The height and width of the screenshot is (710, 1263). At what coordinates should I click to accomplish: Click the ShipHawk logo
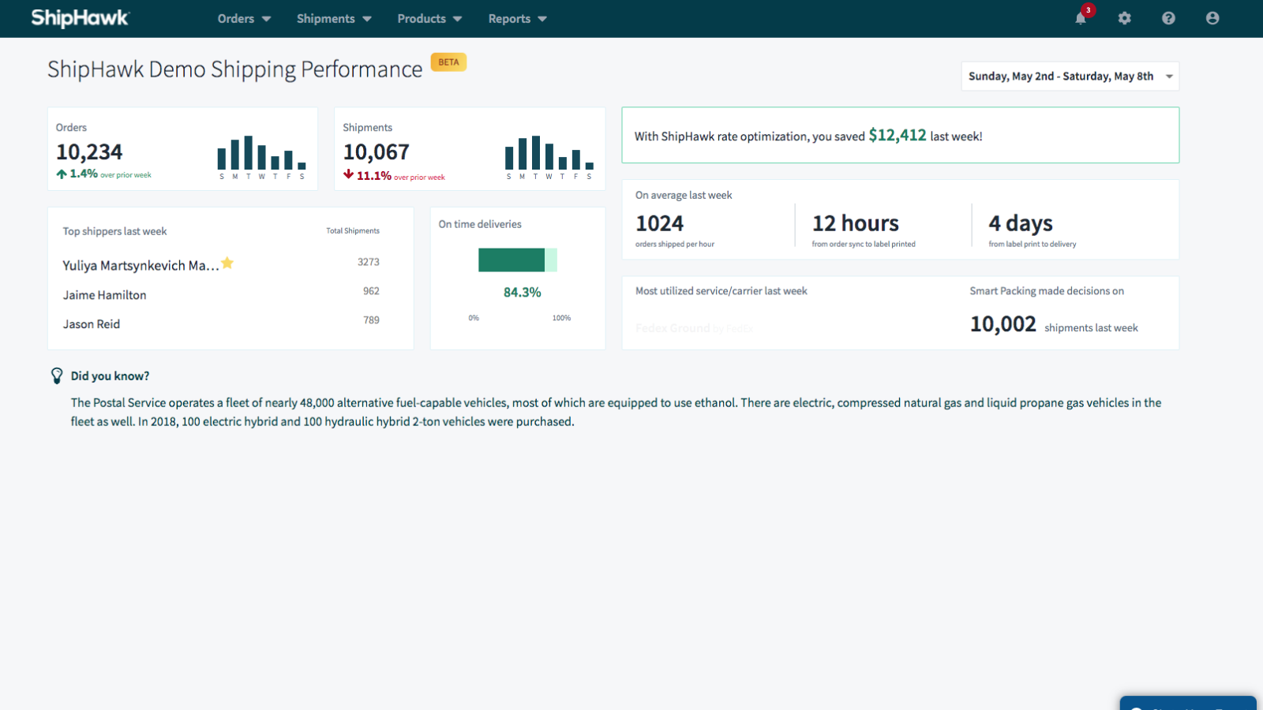point(80,18)
